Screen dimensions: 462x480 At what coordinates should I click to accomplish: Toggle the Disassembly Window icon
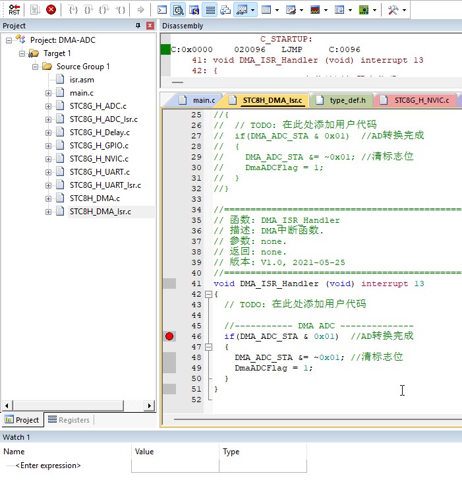[178, 10]
